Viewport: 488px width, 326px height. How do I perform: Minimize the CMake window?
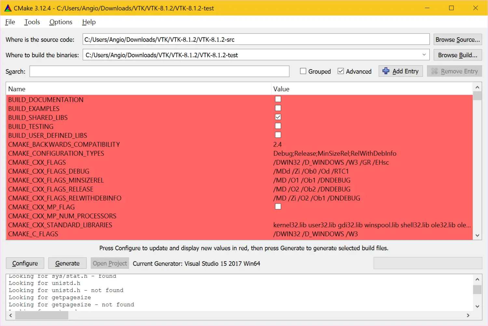pyautogui.click(x=427, y=8)
